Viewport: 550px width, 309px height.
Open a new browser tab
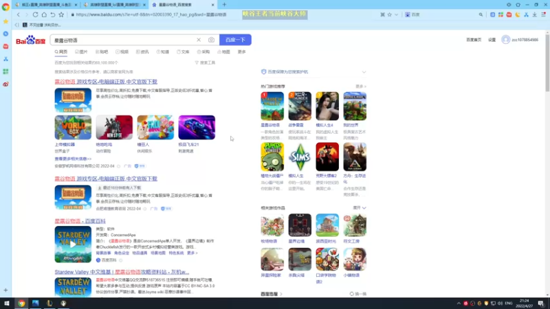pyautogui.click(x=225, y=5)
